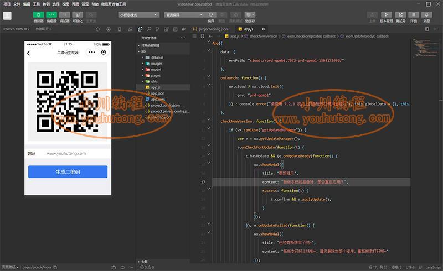443x271 pixels.
Task: Open the cloud/docker whale icon
Action: (184, 29)
